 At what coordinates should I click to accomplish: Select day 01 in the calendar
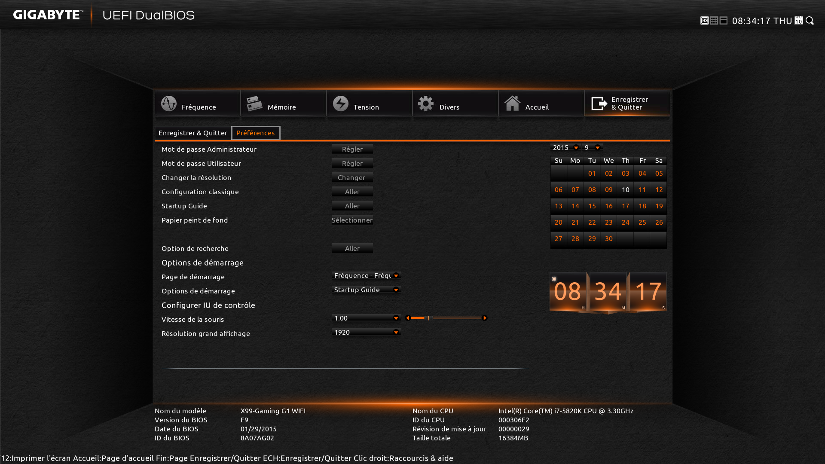592,174
